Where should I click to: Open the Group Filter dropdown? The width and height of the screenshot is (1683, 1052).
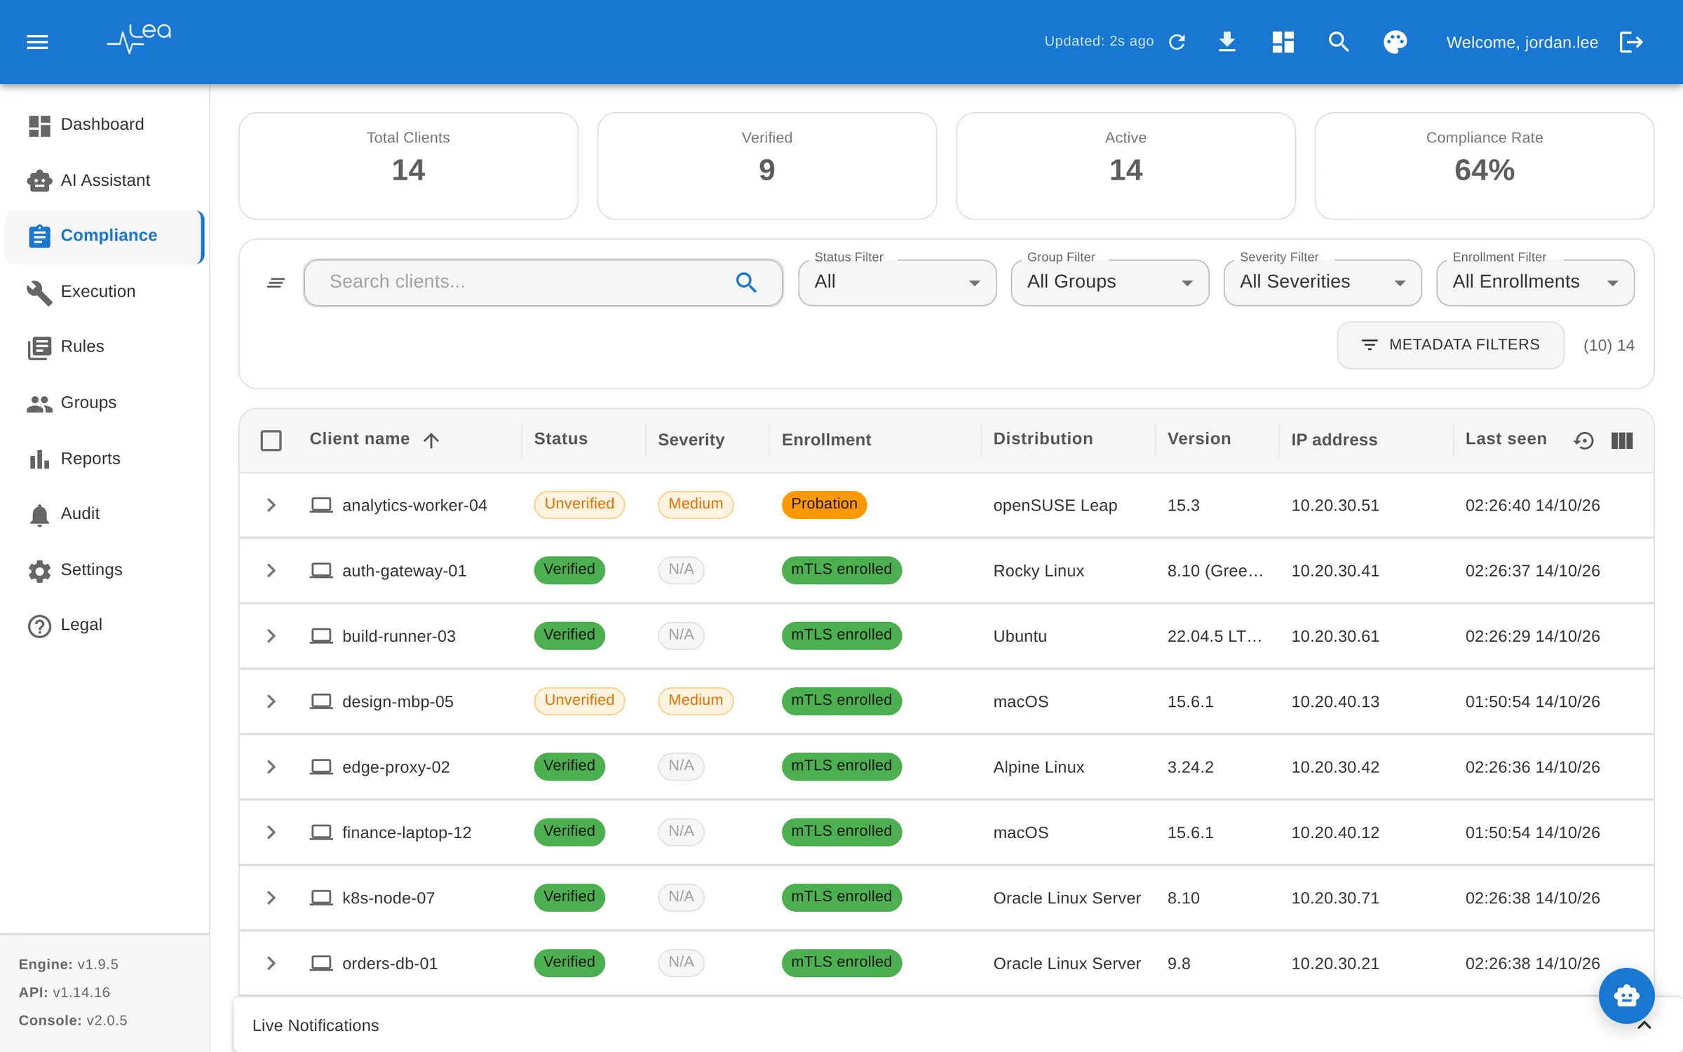point(1109,283)
